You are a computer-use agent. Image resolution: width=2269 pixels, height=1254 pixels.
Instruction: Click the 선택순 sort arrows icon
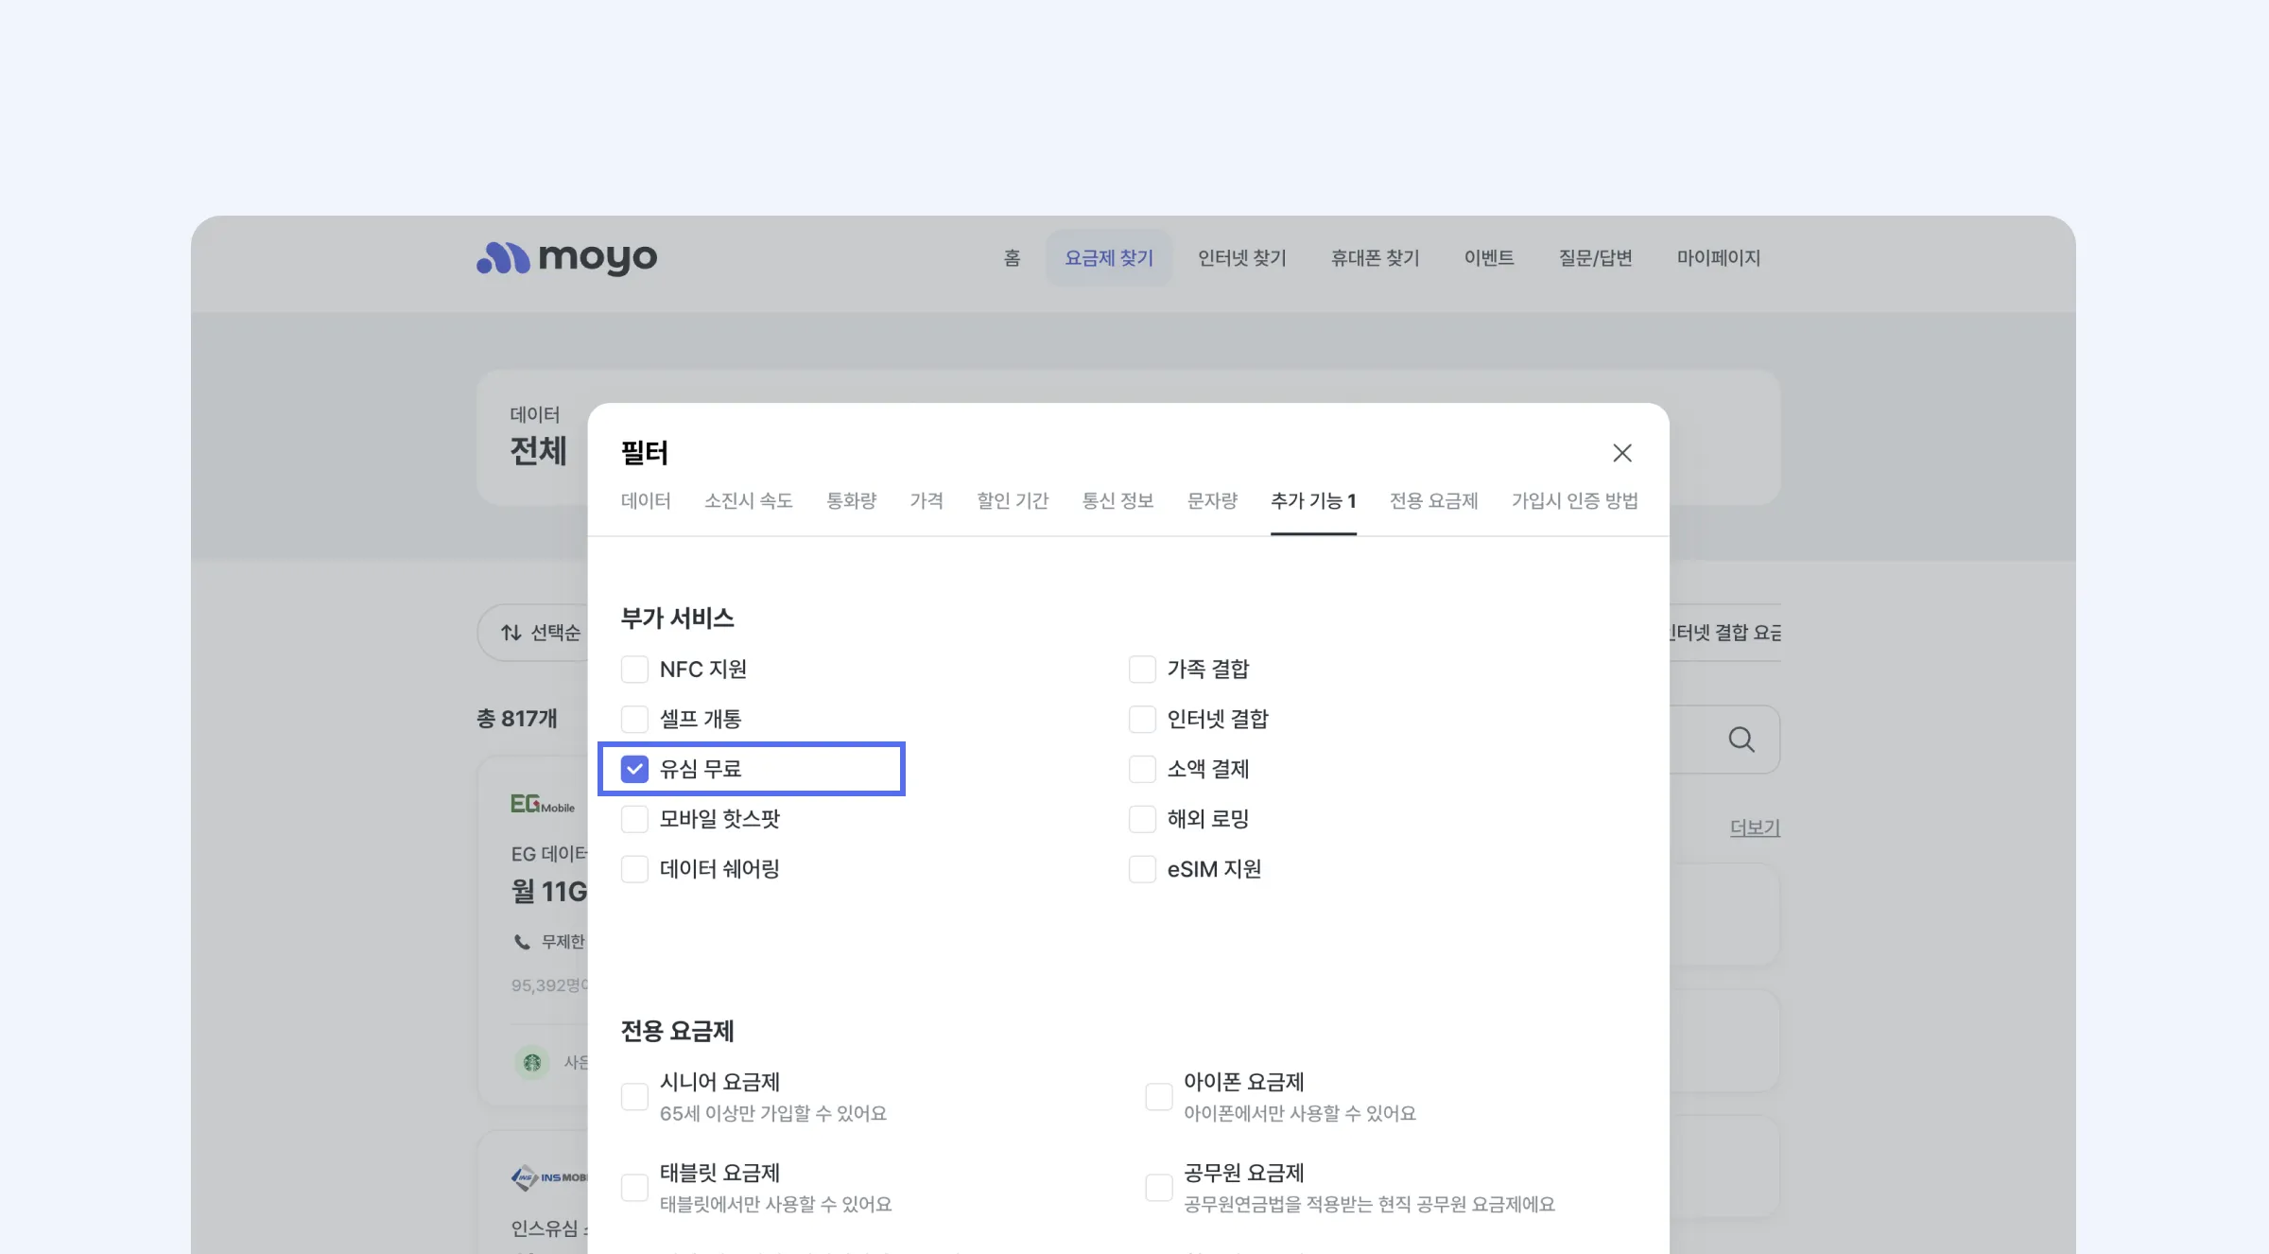point(511,633)
